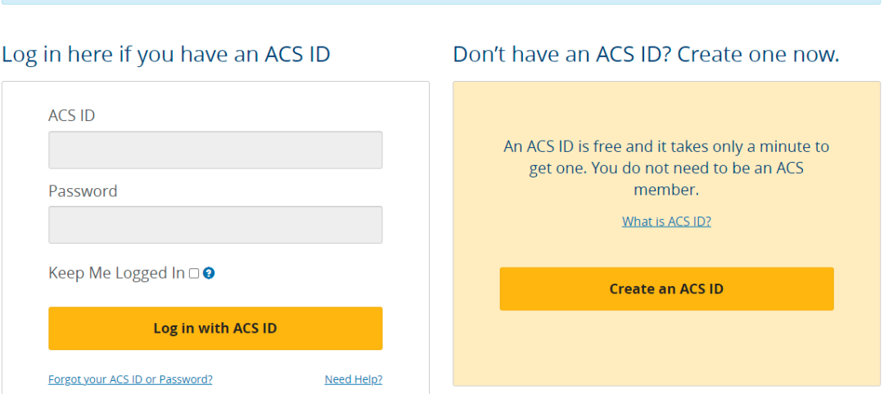Click the 'An ACS ID is free' paragraph
The image size is (884, 394).
coord(666,168)
